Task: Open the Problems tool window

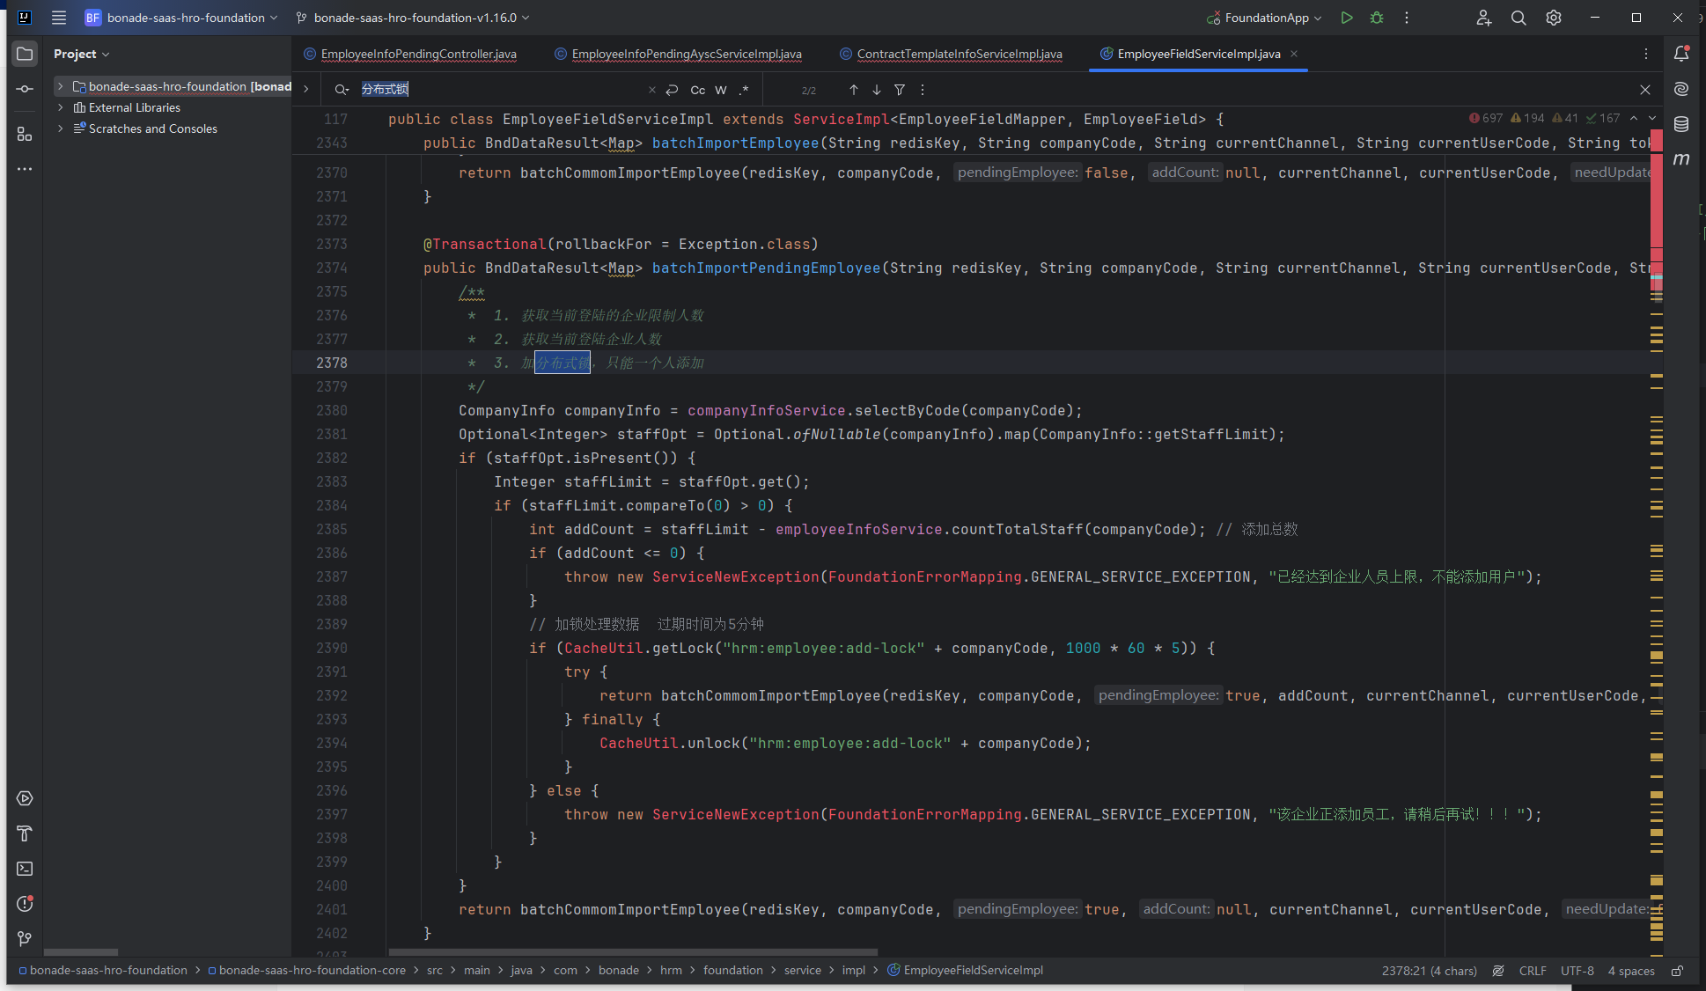Action: [25, 904]
